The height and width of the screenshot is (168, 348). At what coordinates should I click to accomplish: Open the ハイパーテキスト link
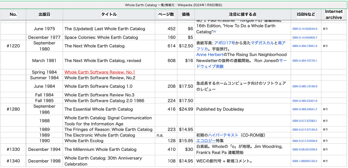click(223, 135)
